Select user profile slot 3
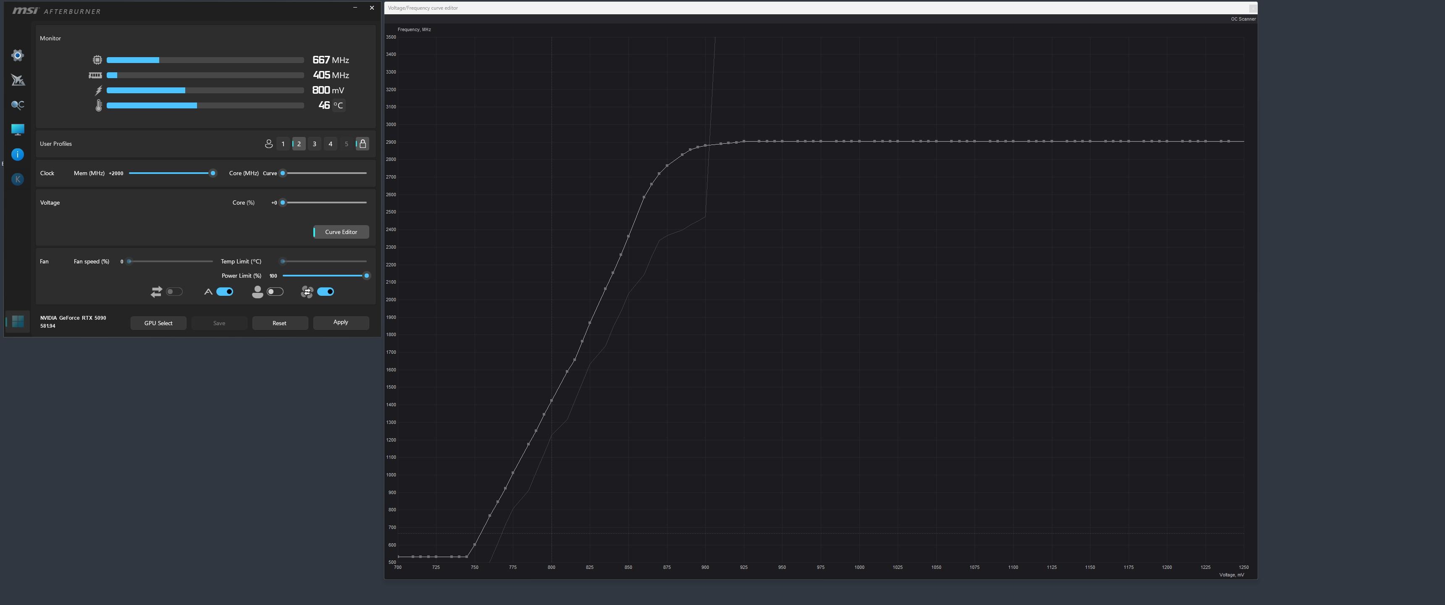This screenshot has width=1445, height=605. 315,144
